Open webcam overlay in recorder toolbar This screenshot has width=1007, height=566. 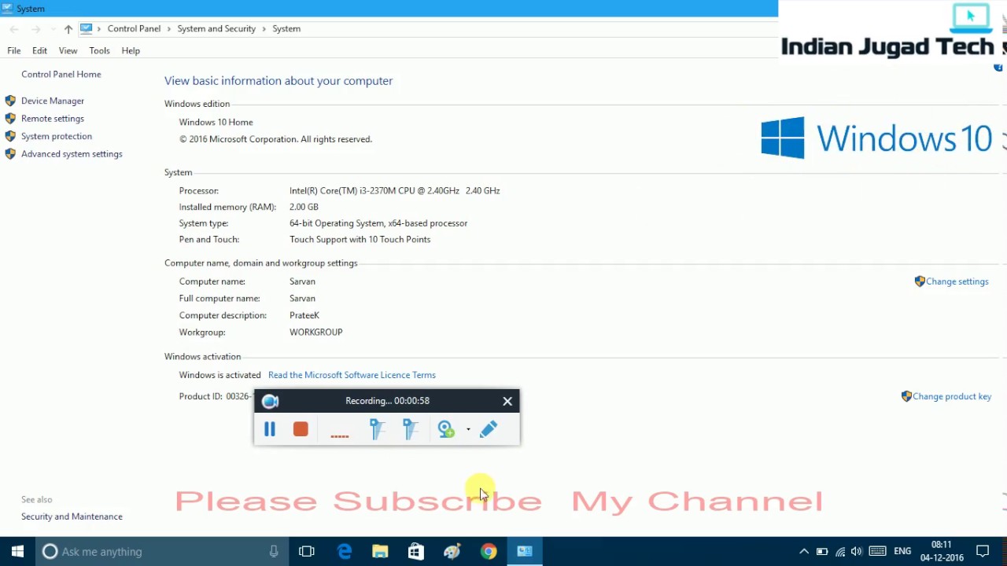pyautogui.click(x=446, y=429)
